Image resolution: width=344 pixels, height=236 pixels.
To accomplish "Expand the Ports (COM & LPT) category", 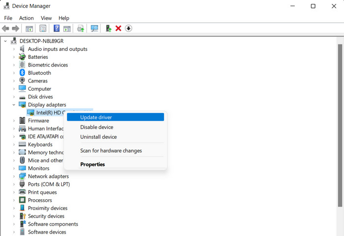I will click(14, 184).
